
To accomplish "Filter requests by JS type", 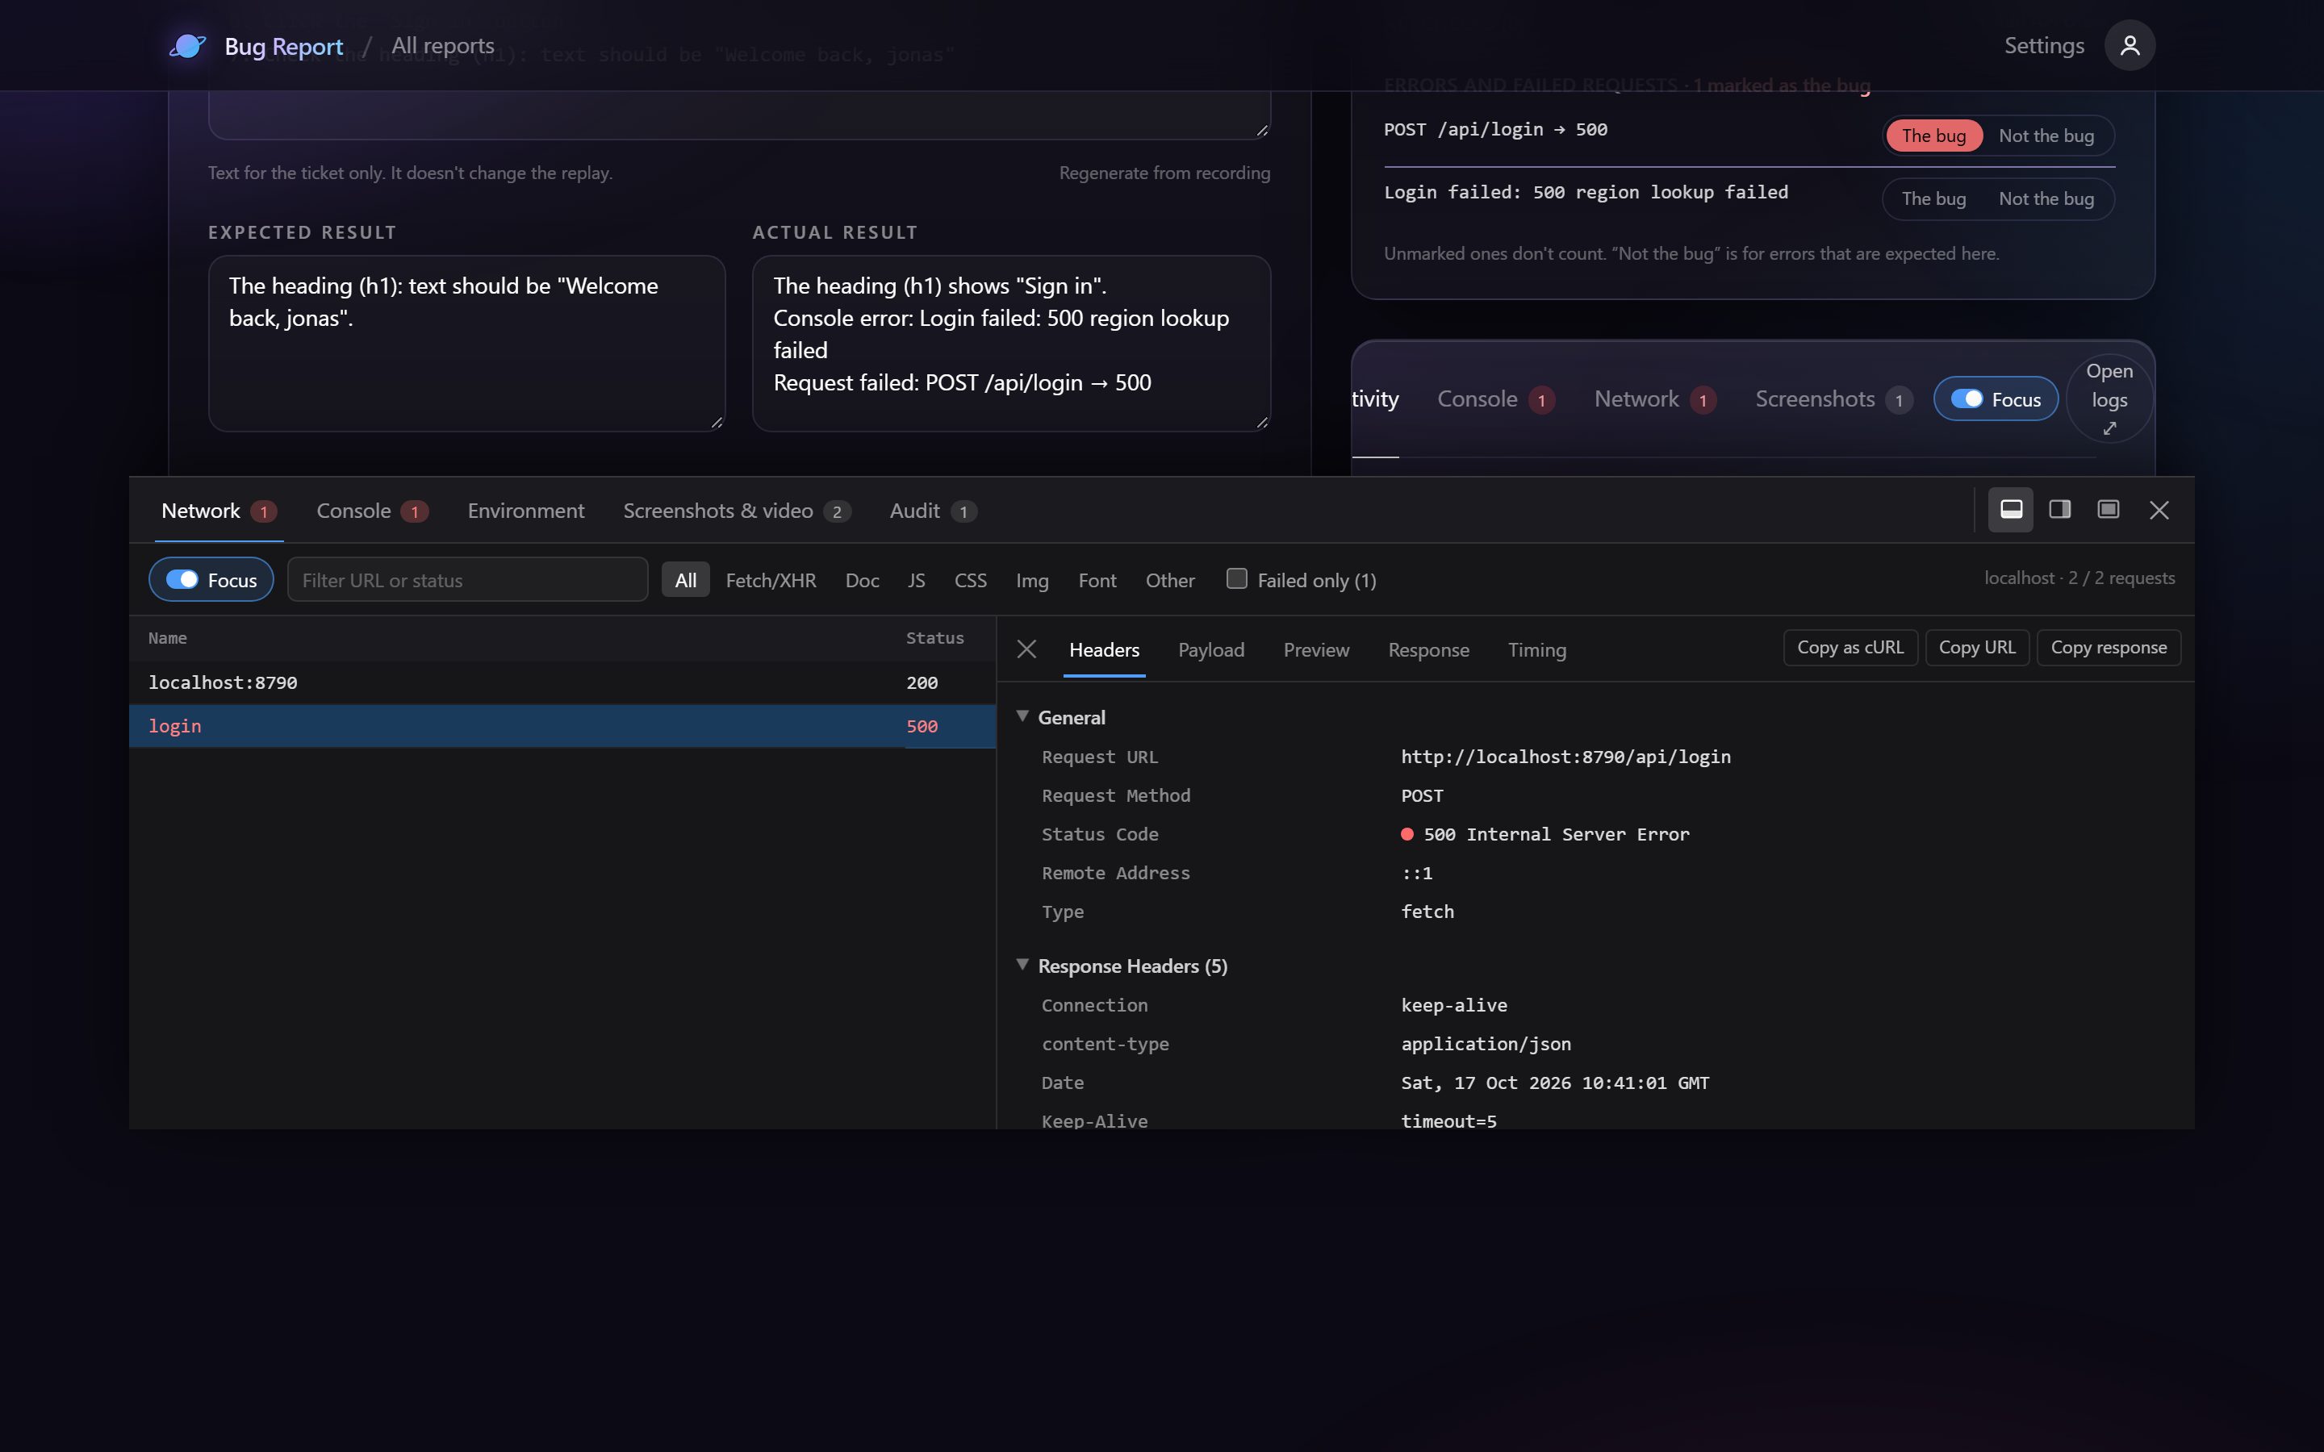I will coord(916,580).
